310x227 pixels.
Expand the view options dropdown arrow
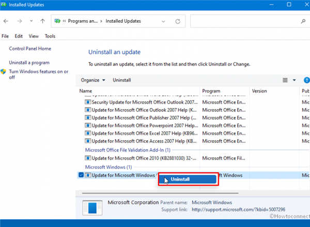click(294, 80)
